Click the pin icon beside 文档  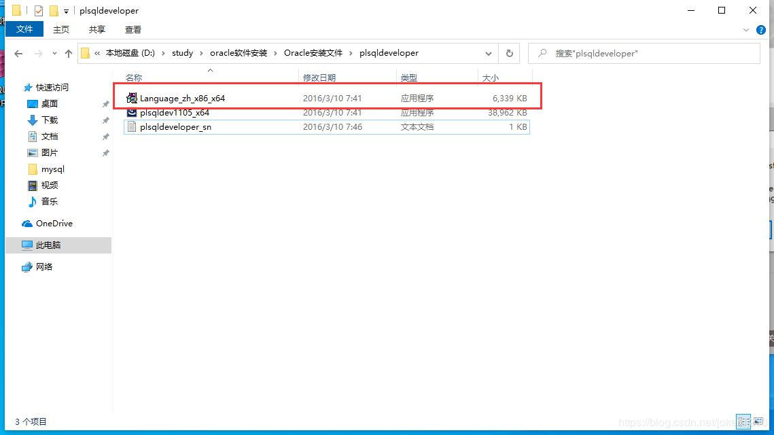(x=105, y=137)
